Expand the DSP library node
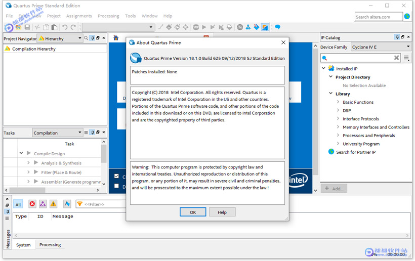This screenshot has height=261, width=415. pyautogui.click(x=338, y=110)
